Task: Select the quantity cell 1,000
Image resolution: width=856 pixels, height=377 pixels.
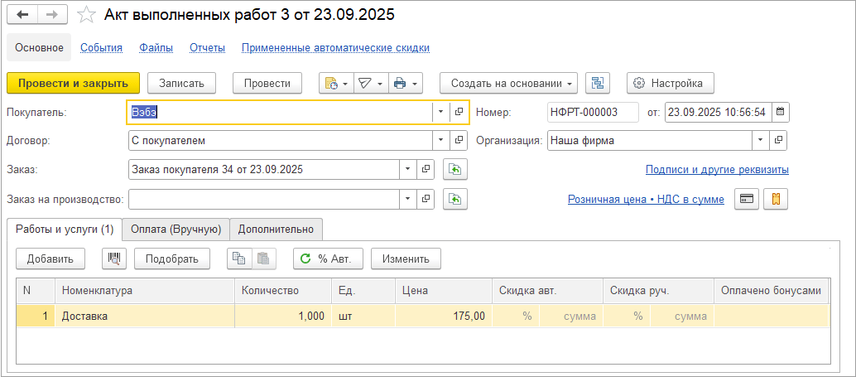Action: point(283,317)
